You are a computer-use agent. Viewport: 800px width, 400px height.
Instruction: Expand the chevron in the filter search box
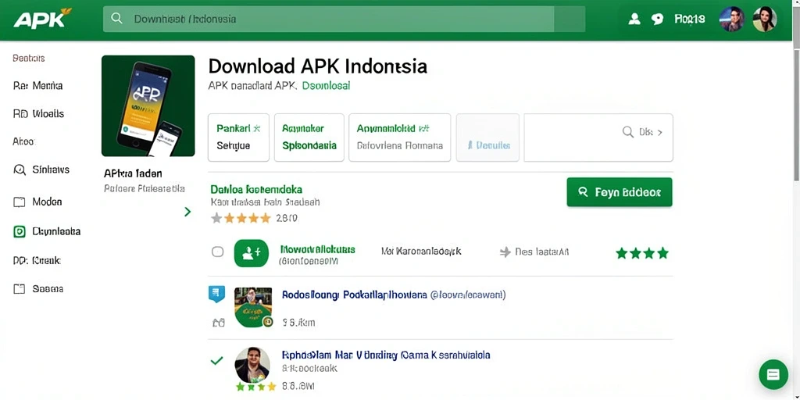pos(659,132)
